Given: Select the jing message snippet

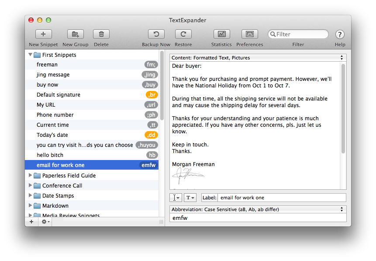Looking at the screenshot, I should click(x=92, y=75).
